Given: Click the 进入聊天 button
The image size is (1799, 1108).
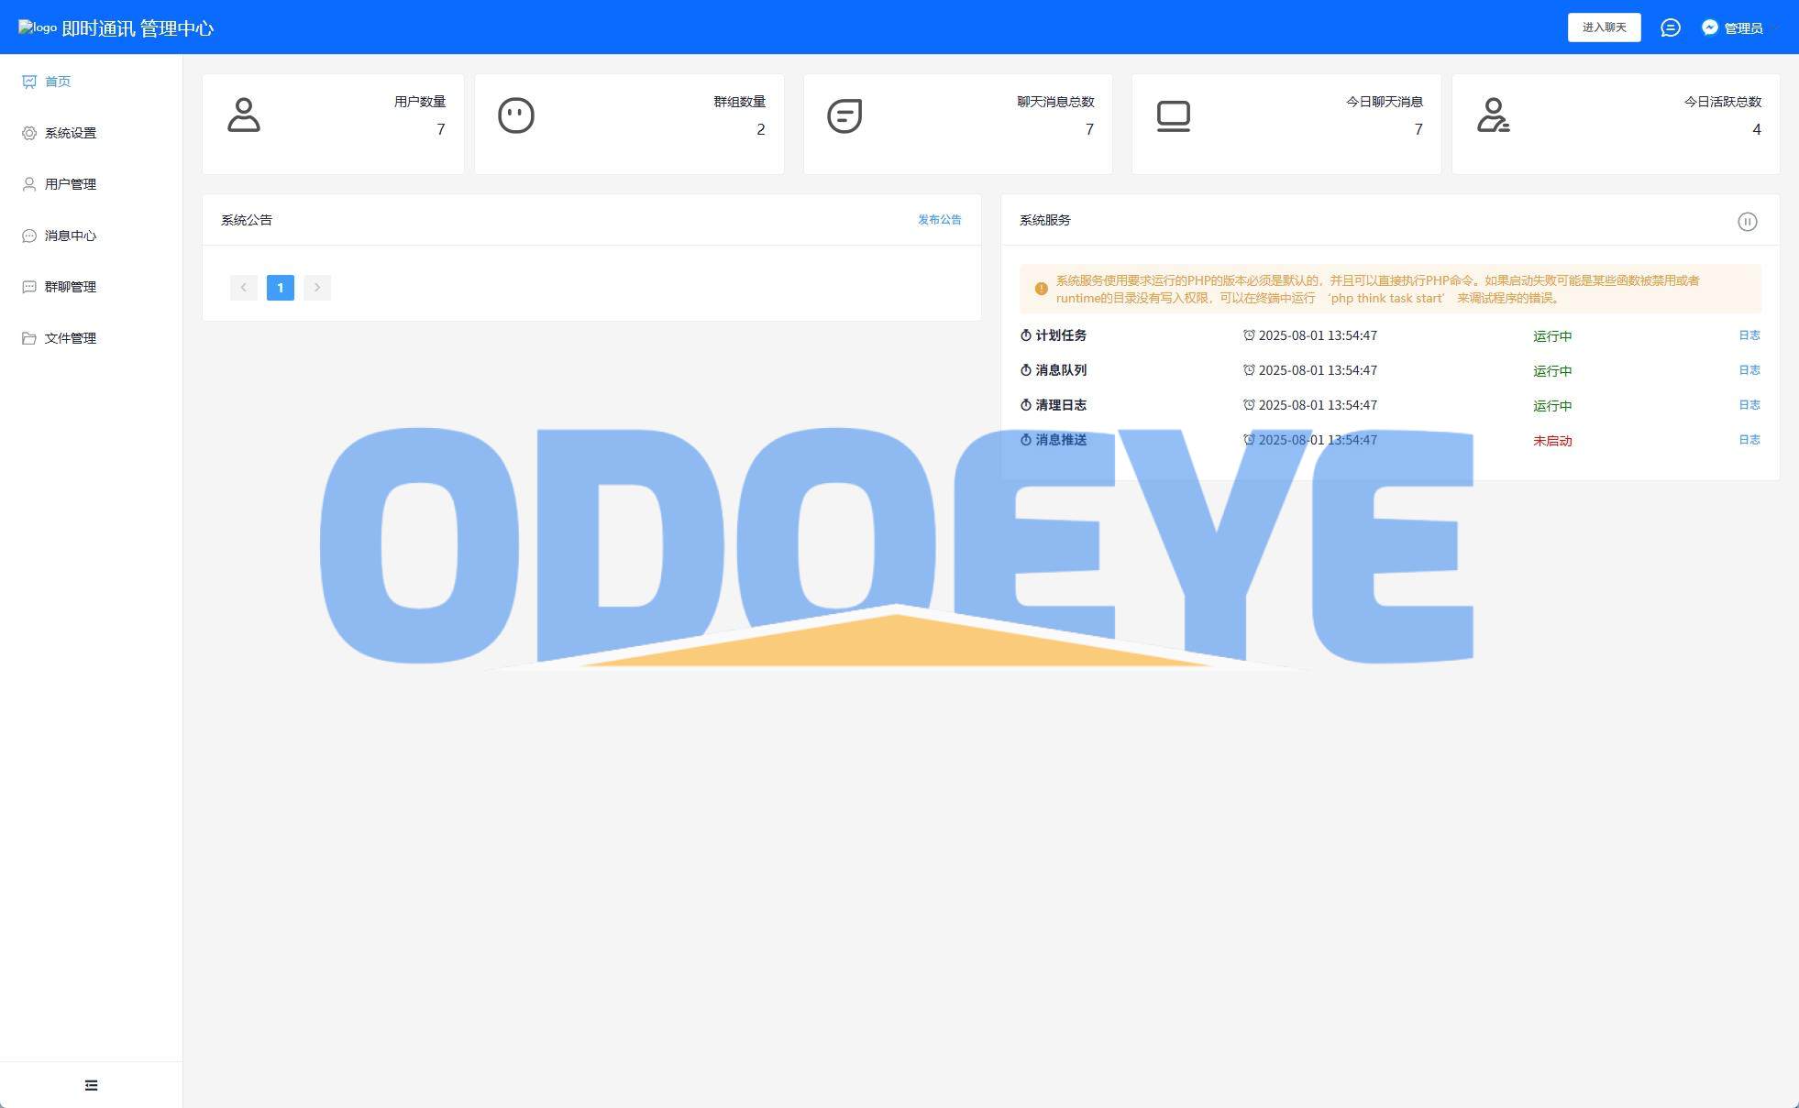Looking at the screenshot, I should (1604, 27).
